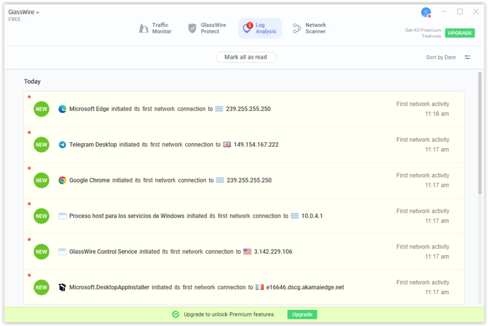This screenshot has width=488, height=326.
Task: Click the Microsoft.DesktopAppInstaller package icon
Action: 62,287
